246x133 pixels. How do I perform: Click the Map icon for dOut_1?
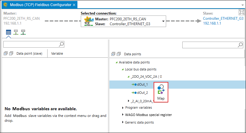(x=161, y=92)
